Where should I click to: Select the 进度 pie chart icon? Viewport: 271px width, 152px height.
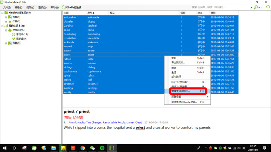(10, 30)
